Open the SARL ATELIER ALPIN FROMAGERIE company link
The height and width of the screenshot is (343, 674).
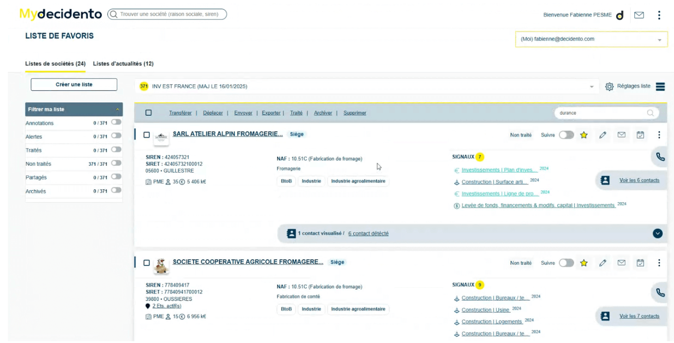tap(228, 134)
